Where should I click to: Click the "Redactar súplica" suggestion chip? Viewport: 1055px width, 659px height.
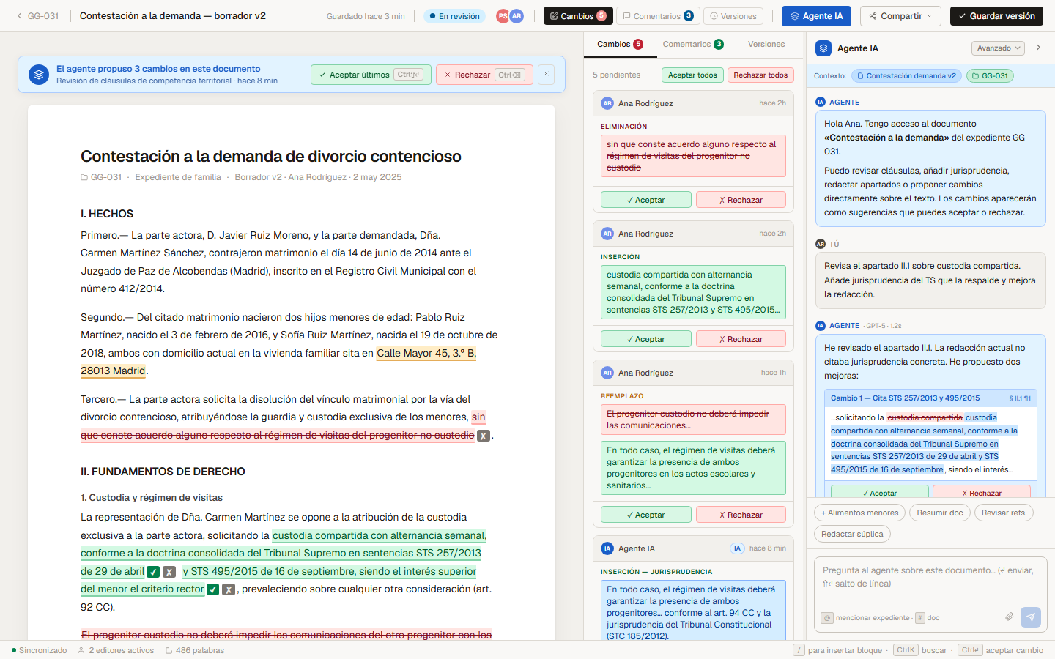[x=852, y=535]
